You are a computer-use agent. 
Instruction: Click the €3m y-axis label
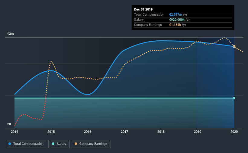click(x=11, y=34)
